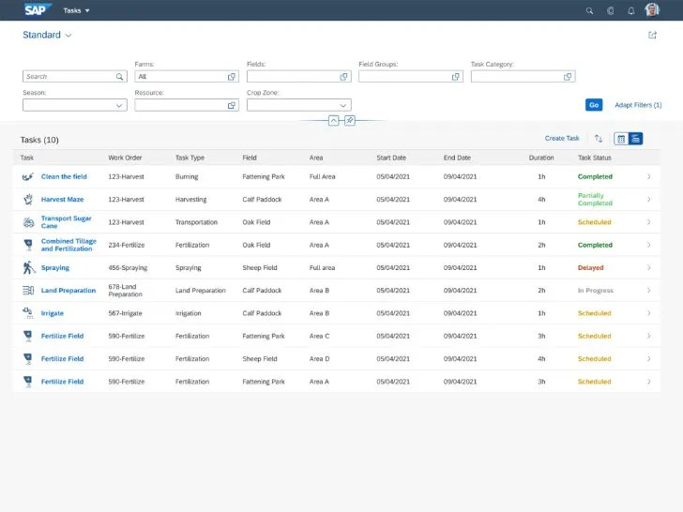The image size is (683, 512).
Task: Click the Create Task button
Action: pos(562,139)
